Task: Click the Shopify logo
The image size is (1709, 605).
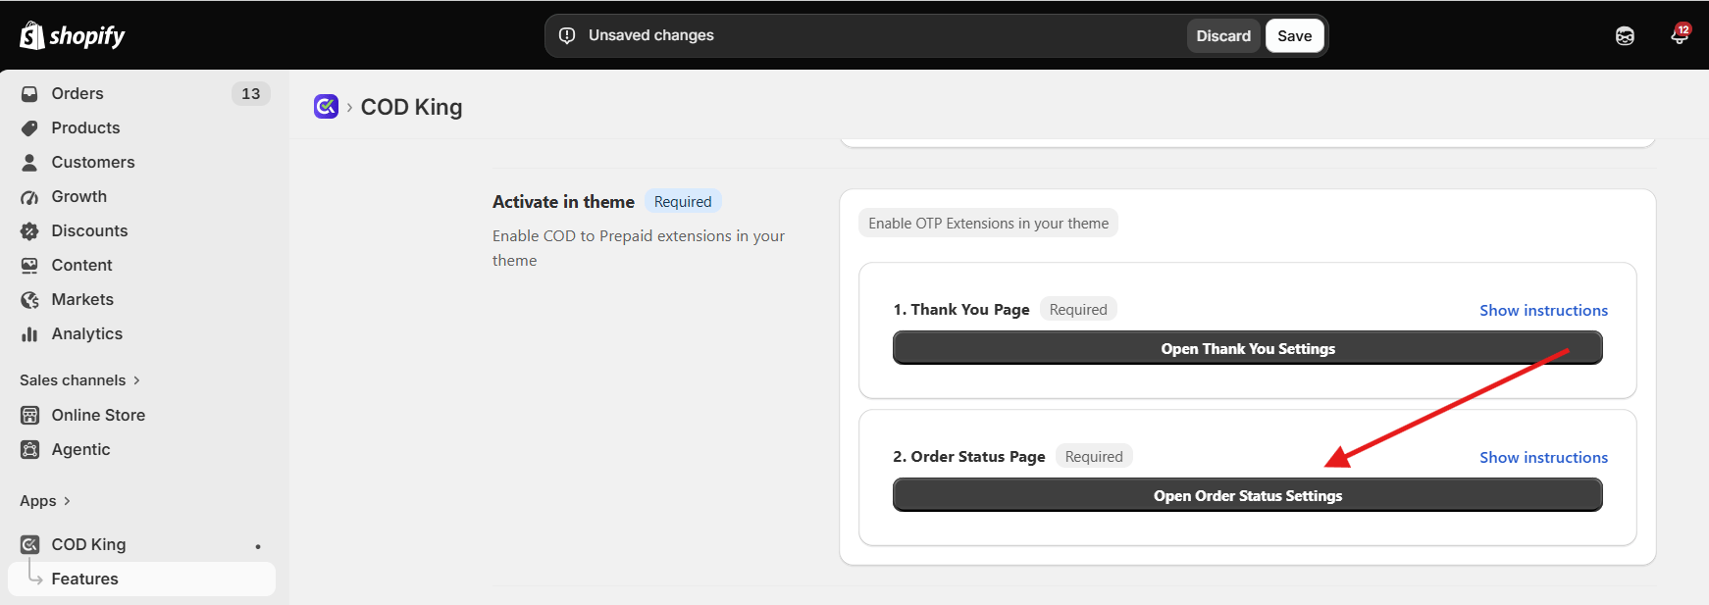Action: (73, 35)
